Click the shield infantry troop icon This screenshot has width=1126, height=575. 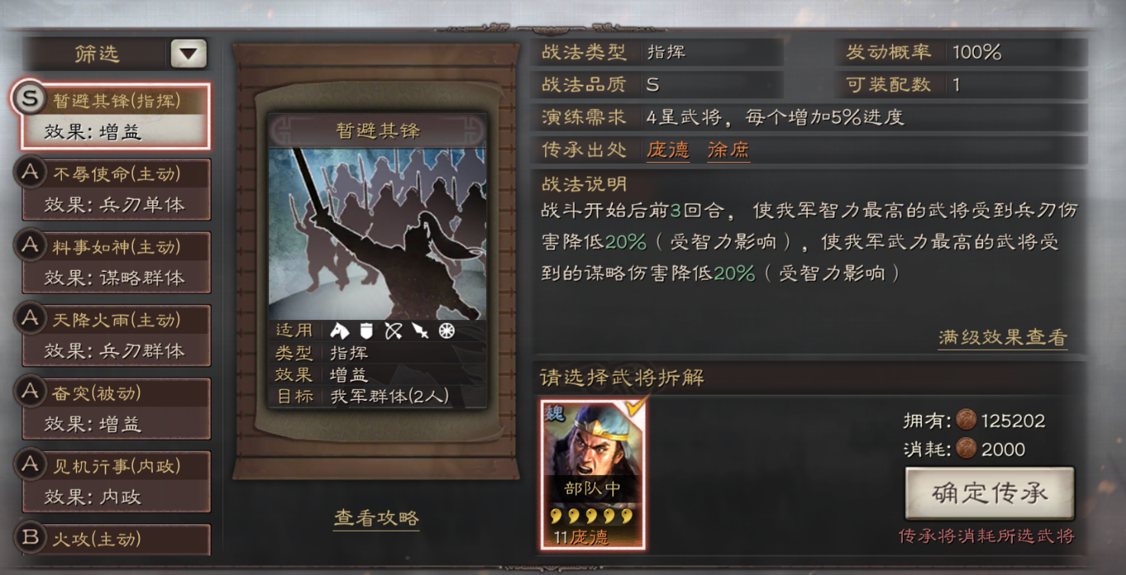[367, 331]
